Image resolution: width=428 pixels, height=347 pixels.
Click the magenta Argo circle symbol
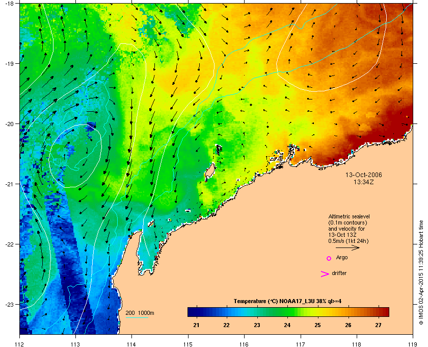click(x=329, y=258)
